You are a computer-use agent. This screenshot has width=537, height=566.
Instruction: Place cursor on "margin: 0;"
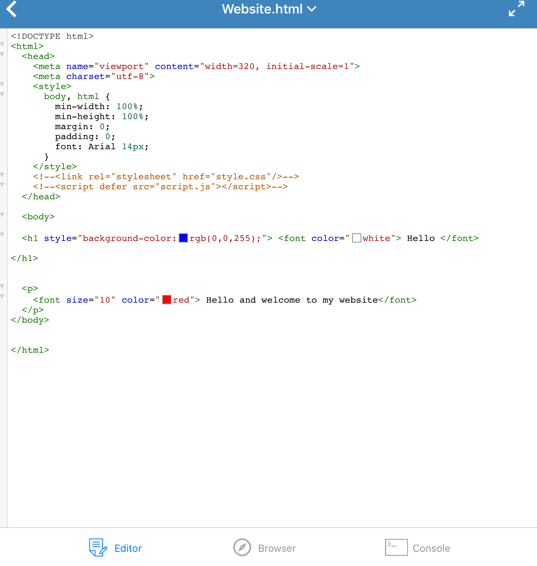tap(82, 126)
